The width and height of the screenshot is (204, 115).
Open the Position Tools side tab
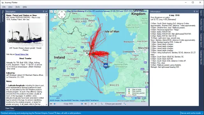tap(201, 25)
